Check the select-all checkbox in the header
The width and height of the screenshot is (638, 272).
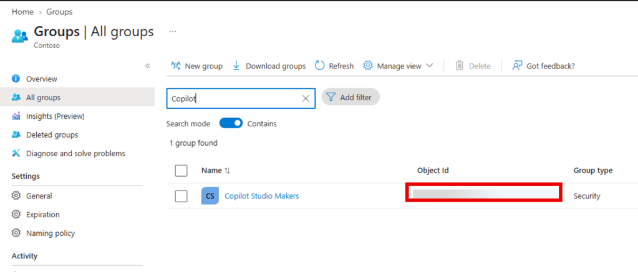(x=181, y=171)
